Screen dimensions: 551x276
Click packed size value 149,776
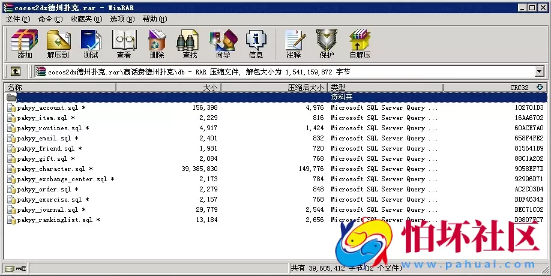click(312, 169)
